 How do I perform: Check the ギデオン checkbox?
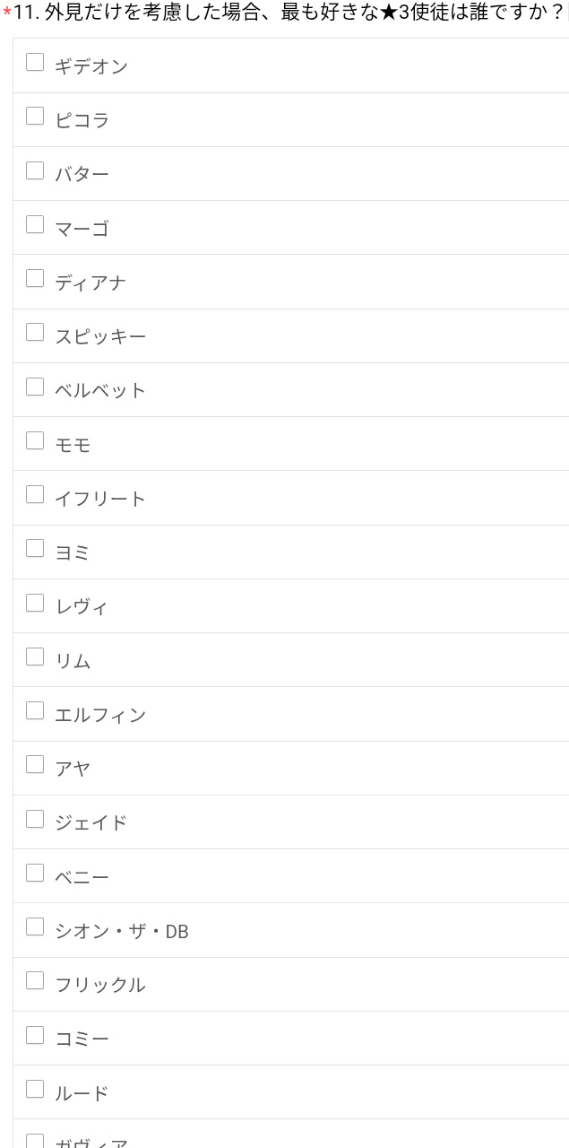pyautogui.click(x=35, y=63)
